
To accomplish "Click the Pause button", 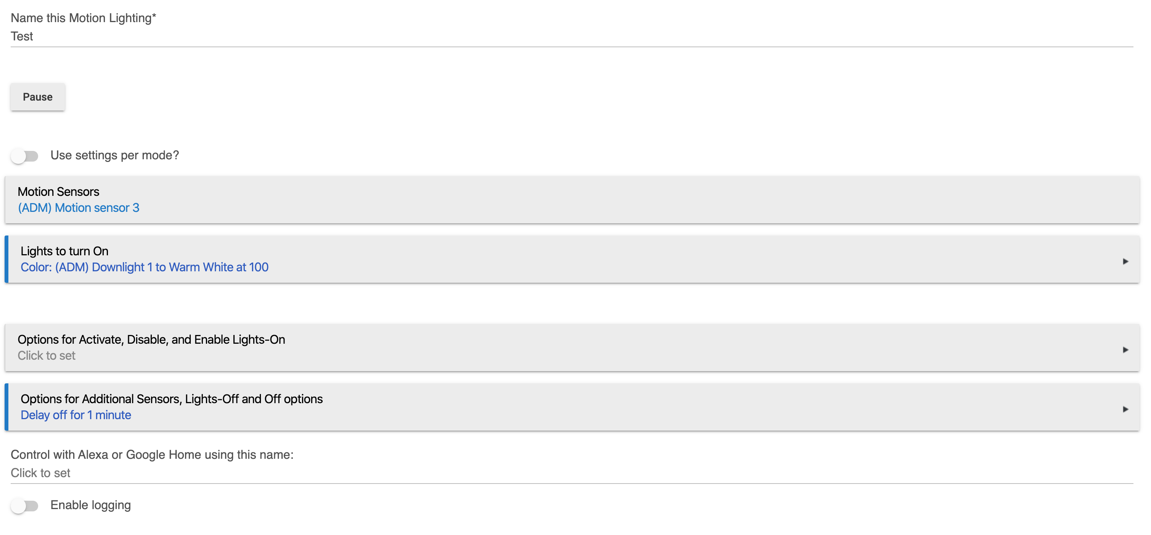I will point(37,97).
